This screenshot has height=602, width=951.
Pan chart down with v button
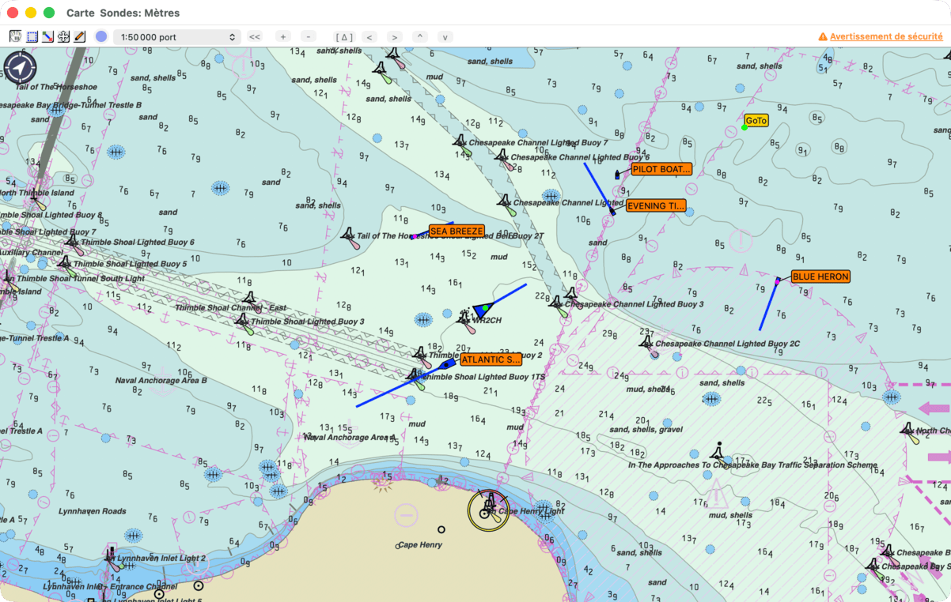445,37
